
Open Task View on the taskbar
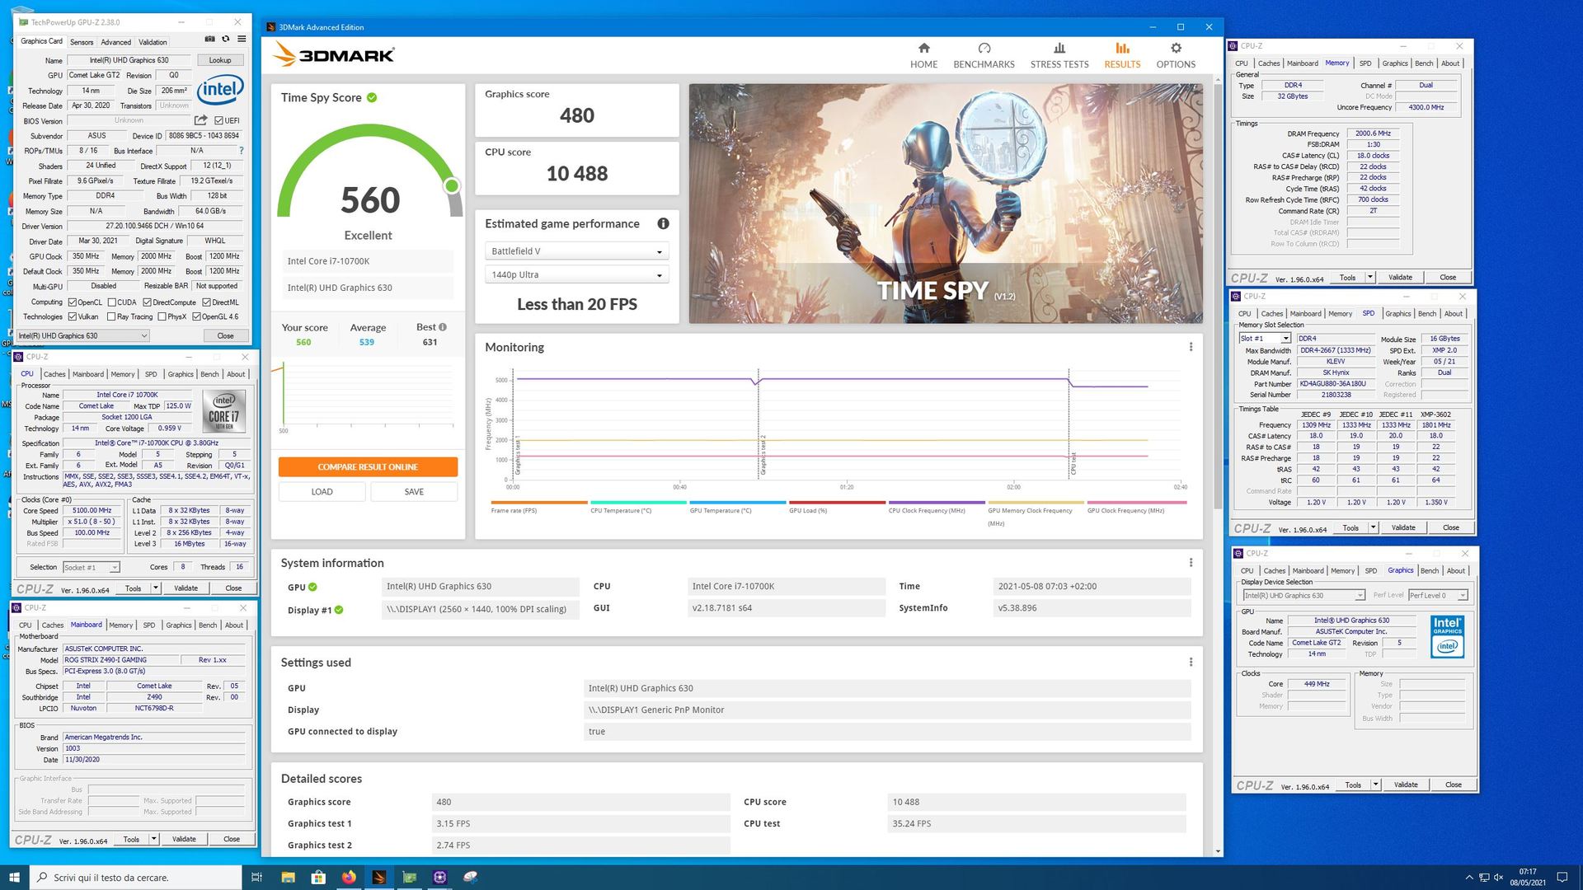[x=256, y=877]
